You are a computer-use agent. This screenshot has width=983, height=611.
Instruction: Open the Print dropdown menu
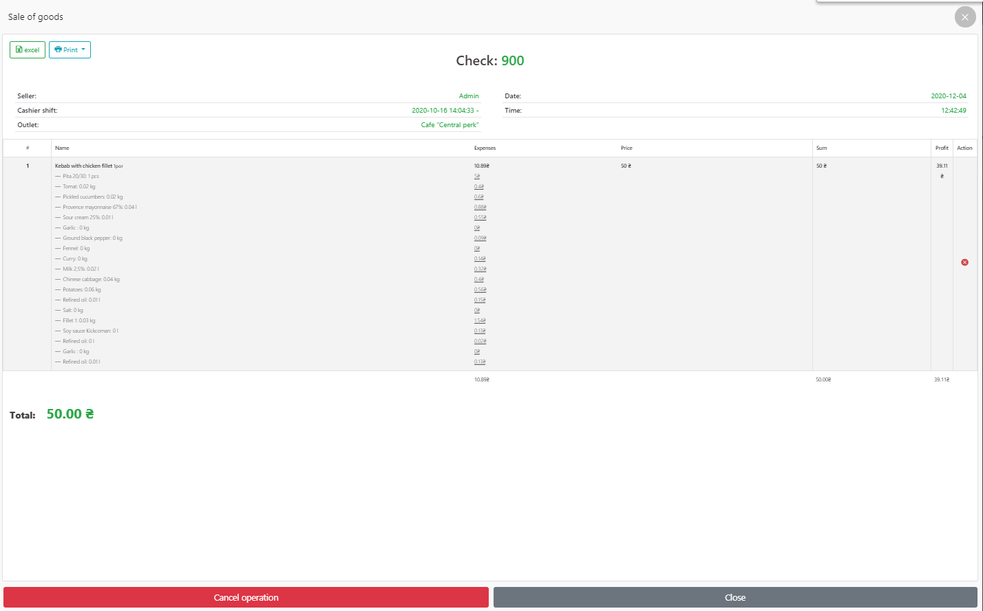pos(70,50)
